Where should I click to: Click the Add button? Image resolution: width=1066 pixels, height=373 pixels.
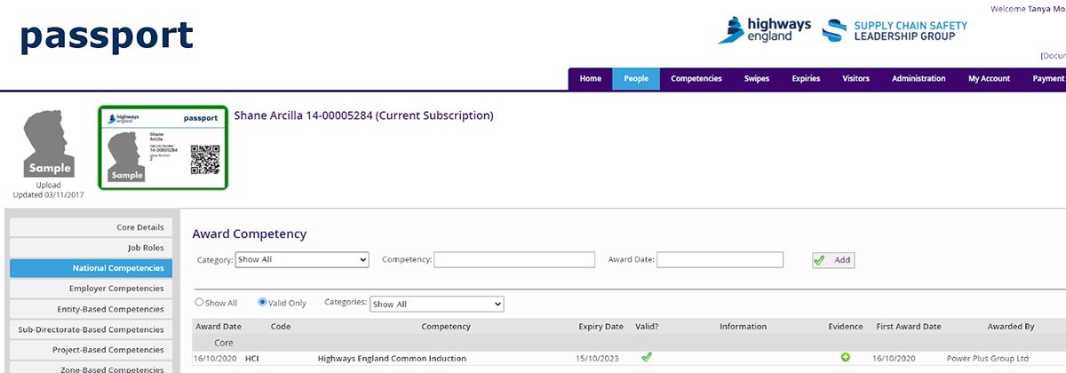tap(833, 260)
